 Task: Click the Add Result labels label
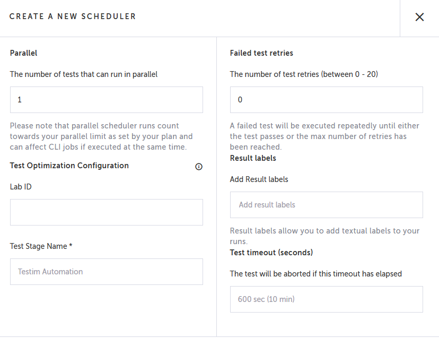259,179
